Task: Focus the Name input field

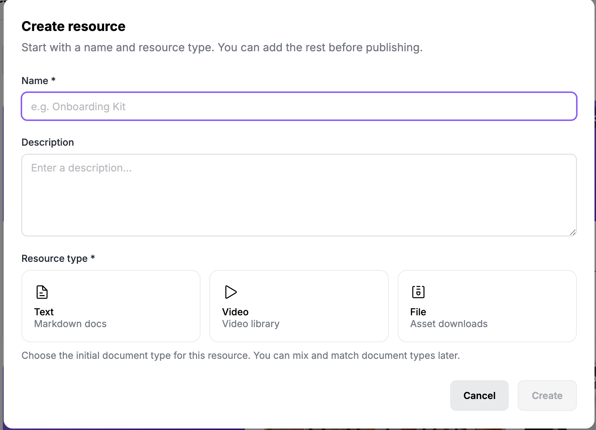Action: [299, 106]
